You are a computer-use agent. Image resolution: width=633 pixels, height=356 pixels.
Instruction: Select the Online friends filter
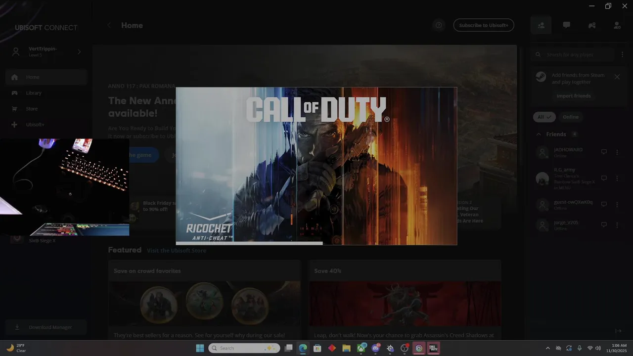click(x=571, y=117)
